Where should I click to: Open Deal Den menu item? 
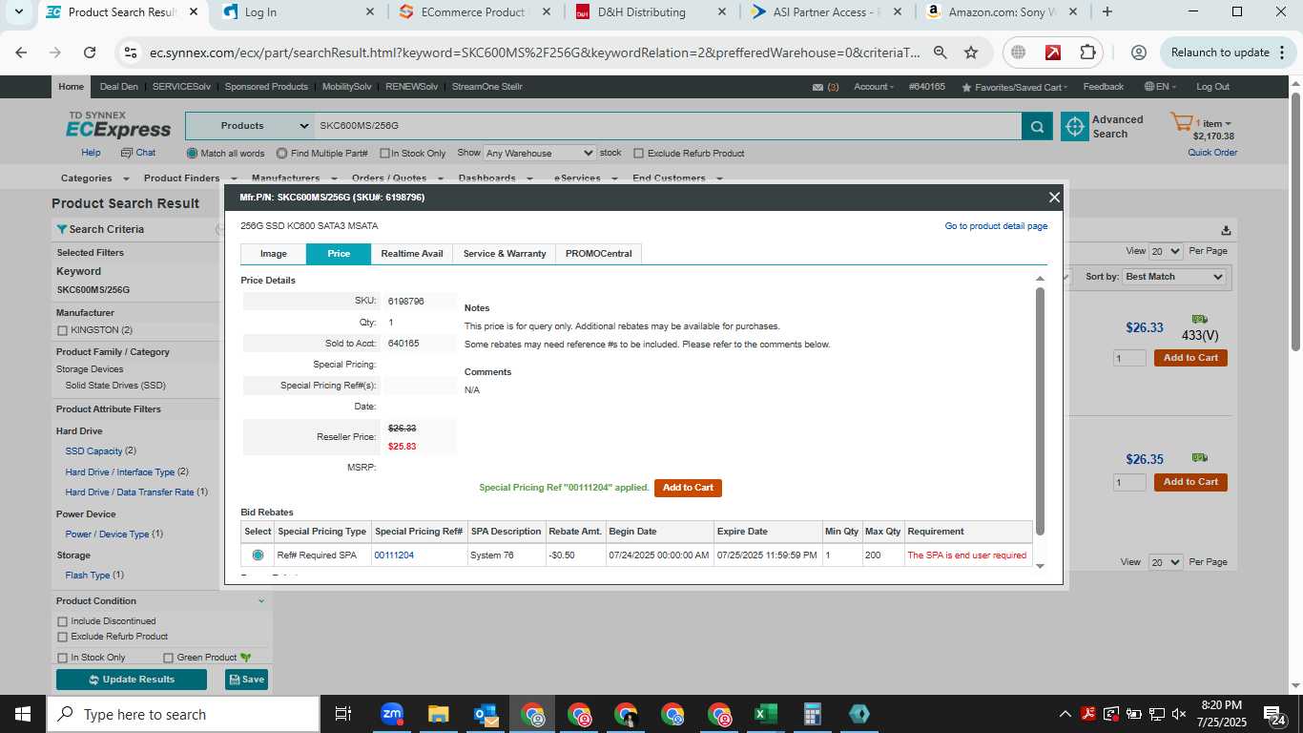(119, 87)
